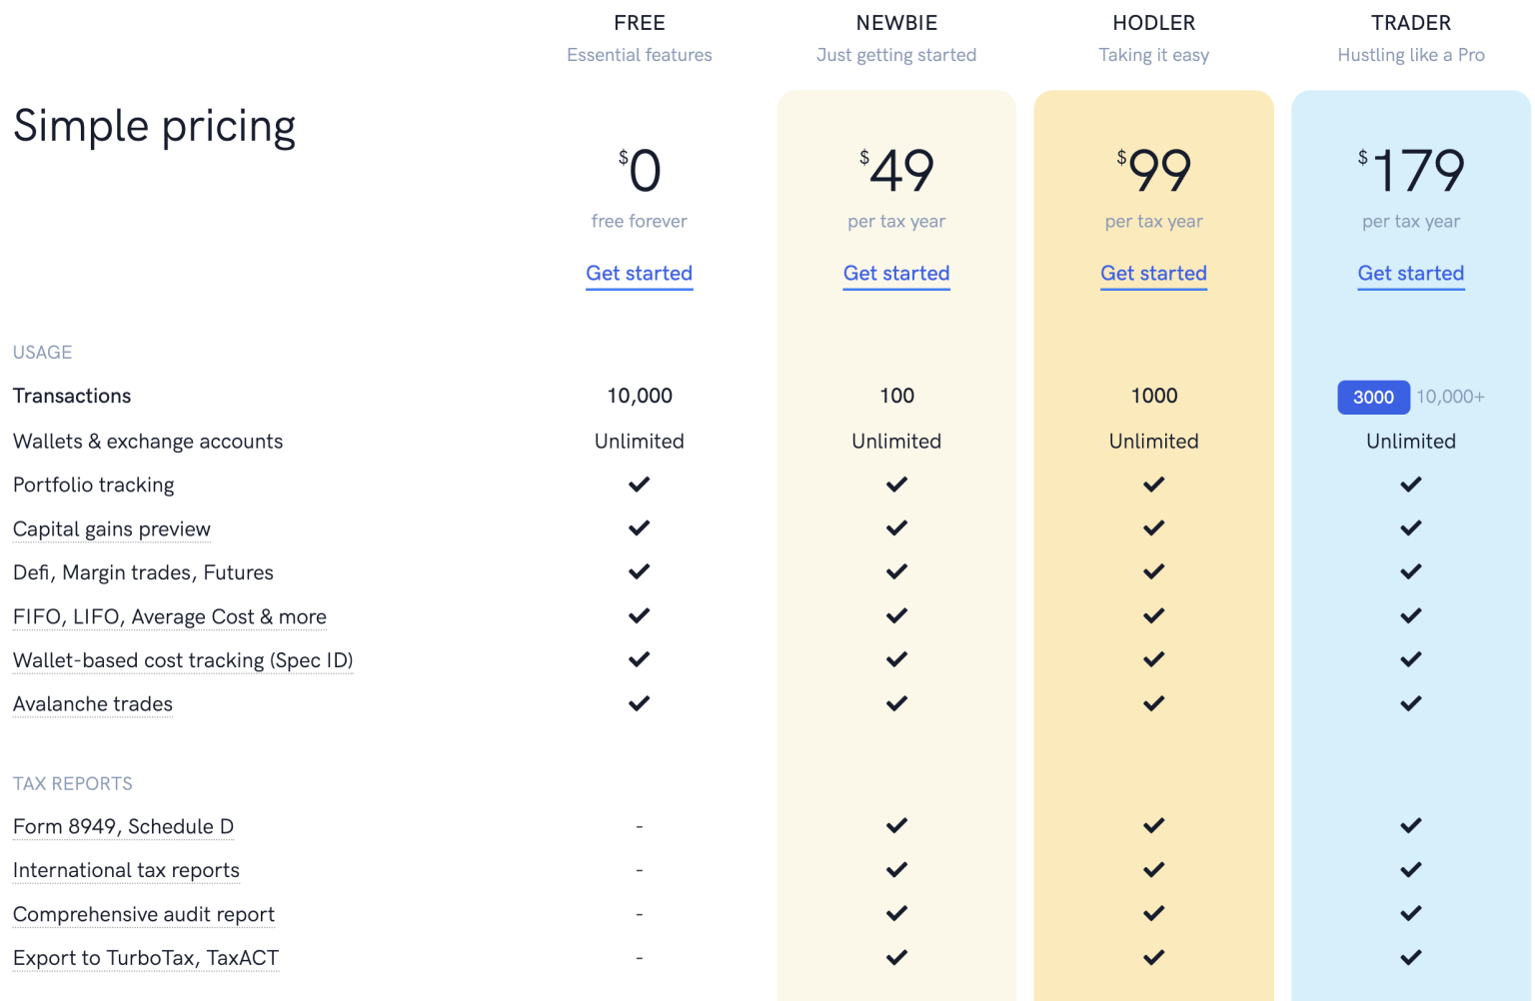Click Get started under the NEWBIE plan
The height and width of the screenshot is (1001, 1535).
(896, 274)
